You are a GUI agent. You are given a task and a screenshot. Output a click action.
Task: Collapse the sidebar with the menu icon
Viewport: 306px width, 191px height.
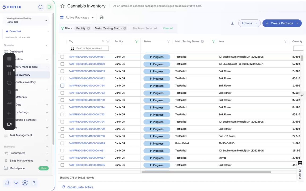click(x=49, y=7)
